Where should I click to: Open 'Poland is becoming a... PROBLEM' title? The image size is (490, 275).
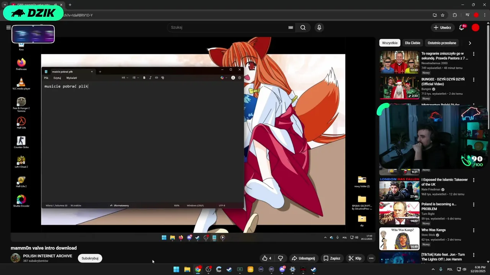coord(439,207)
